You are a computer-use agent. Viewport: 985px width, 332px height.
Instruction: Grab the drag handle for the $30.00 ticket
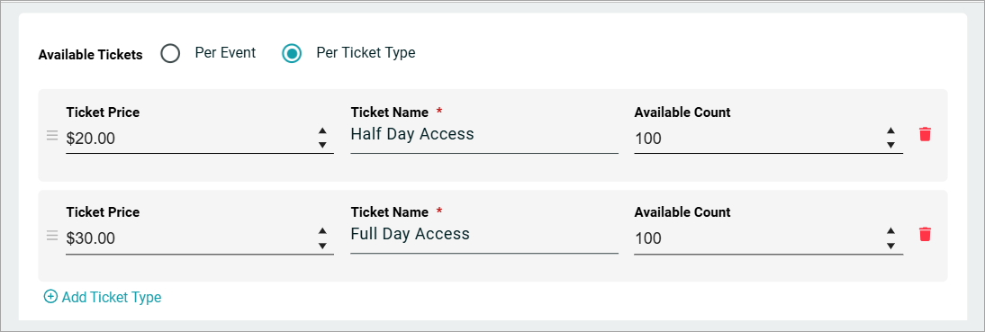pyautogui.click(x=52, y=236)
